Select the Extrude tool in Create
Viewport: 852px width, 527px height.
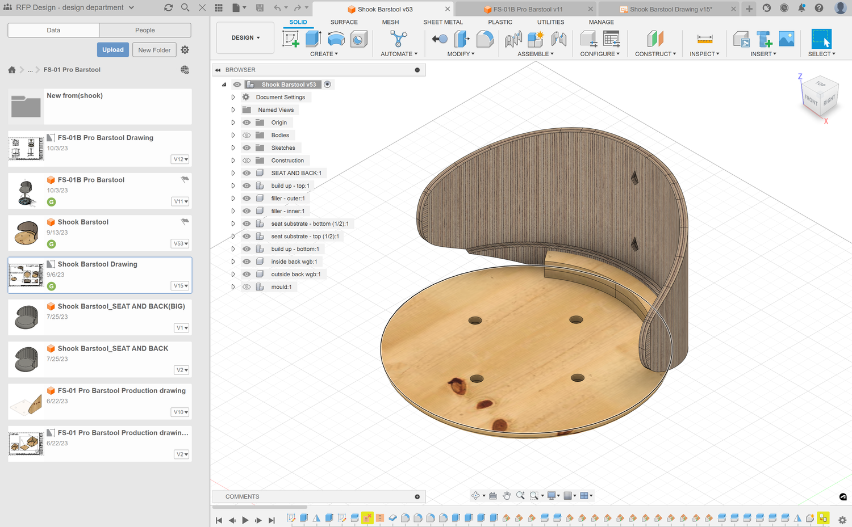(313, 39)
